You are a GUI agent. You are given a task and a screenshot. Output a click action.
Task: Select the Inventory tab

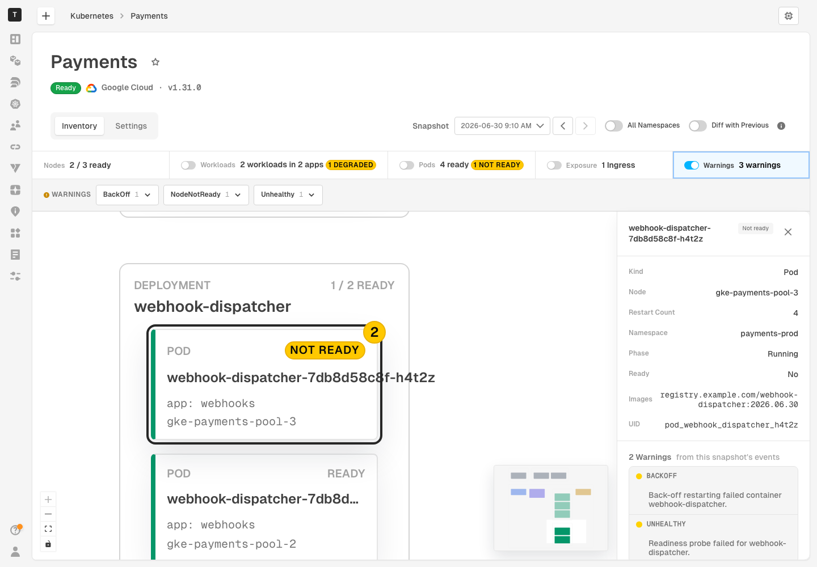[x=79, y=126]
